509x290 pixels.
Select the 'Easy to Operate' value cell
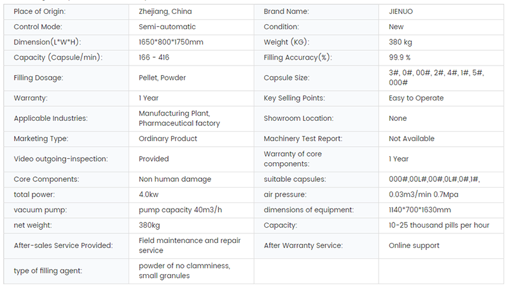tap(416, 98)
